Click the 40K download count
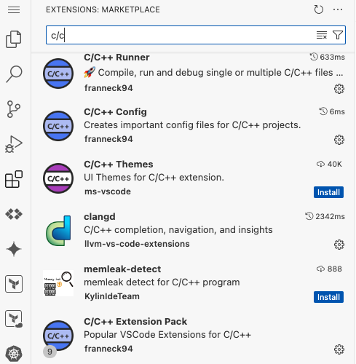The image size is (356, 364). pos(329,165)
